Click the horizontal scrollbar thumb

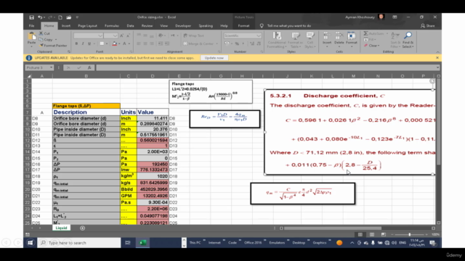(x=333, y=228)
